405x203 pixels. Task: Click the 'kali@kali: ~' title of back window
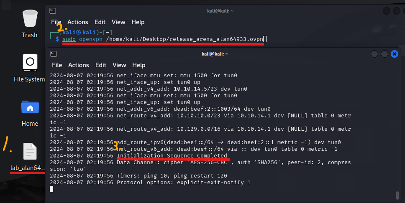click(x=220, y=11)
